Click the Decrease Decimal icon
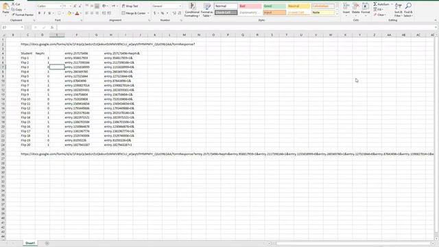Image resolution: width=439 pixels, height=247 pixels. click(180, 13)
